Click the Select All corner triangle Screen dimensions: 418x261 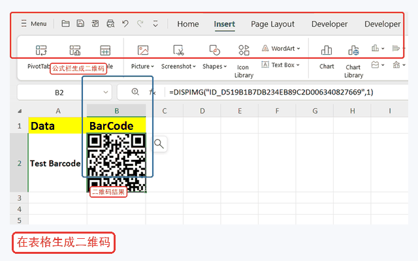tap(20, 111)
